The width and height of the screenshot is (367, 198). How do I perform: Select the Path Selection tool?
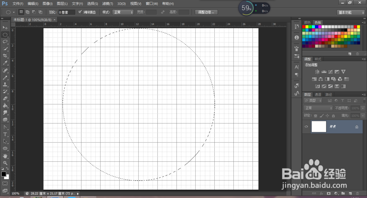click(5, 141)
